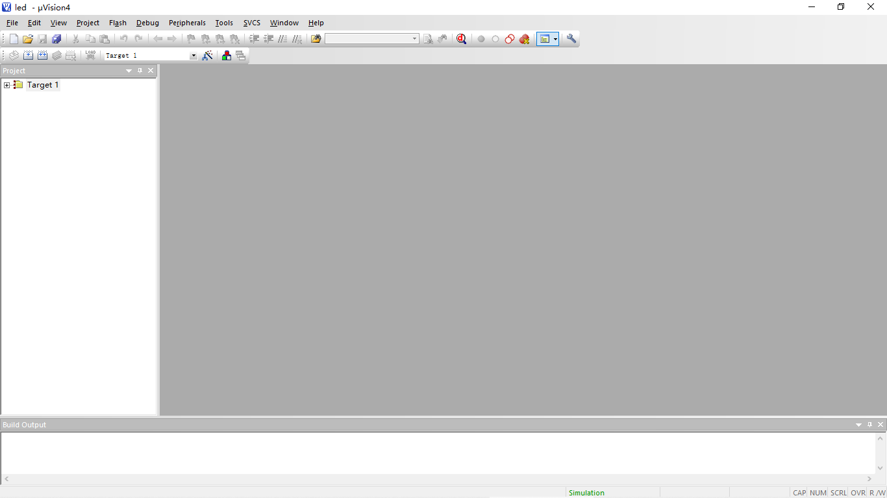The width and height of the screenshot is (887, 498).
Task: Open the Target 1 select dropdown
Action: 194,56
